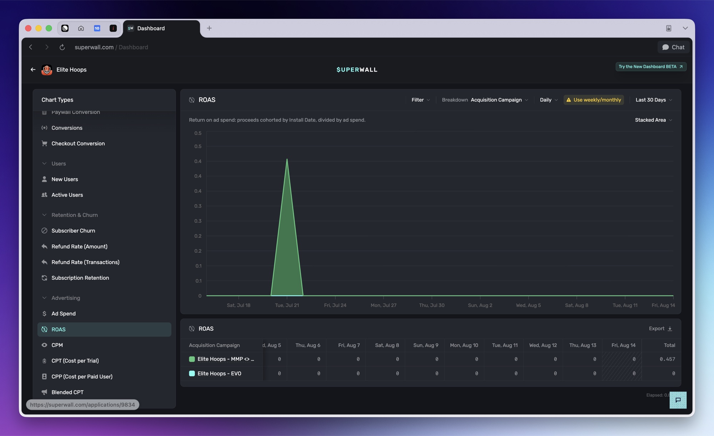Switch to the Dashboard browser tab
This screenshot has height=436, width=714.
(161, 28)
